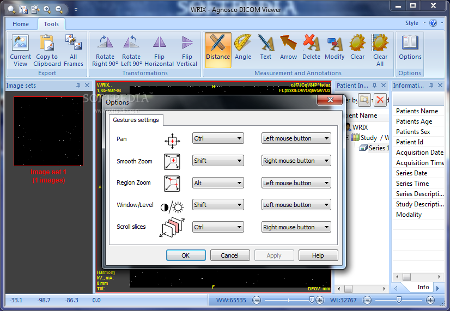Select the Info tab at panel bottom
The width and height of the screenshot is (450, 311).
coord(423,287)
